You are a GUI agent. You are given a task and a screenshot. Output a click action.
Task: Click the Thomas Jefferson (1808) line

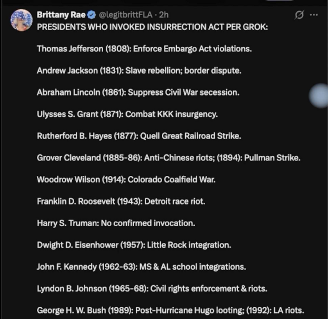coord(144,49)
